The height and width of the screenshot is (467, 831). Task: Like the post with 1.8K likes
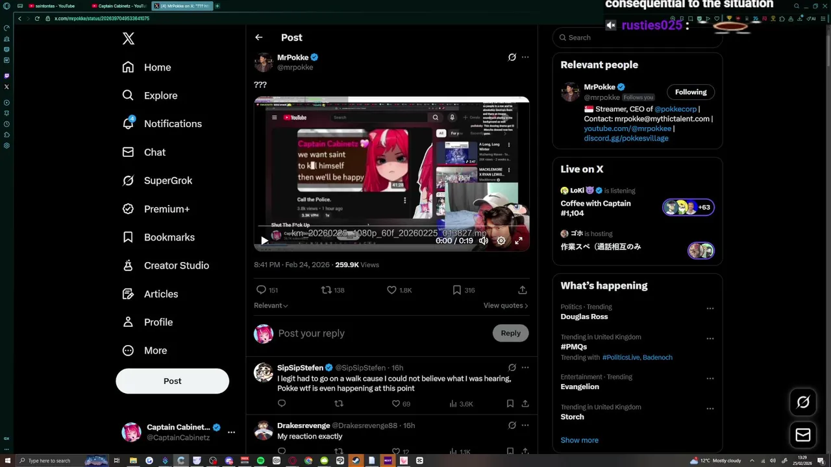(x=391, y=290)
